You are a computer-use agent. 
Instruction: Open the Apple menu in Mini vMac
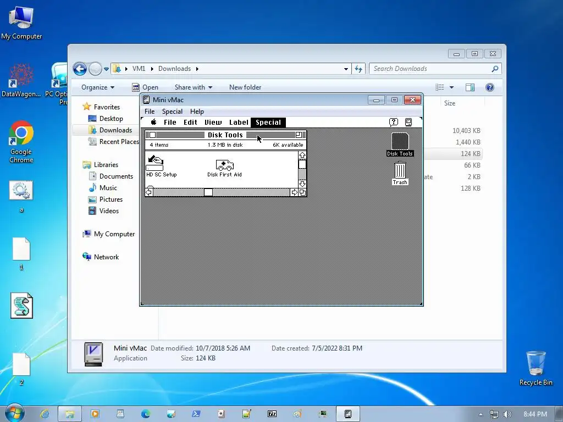click(x=154, y=122)
